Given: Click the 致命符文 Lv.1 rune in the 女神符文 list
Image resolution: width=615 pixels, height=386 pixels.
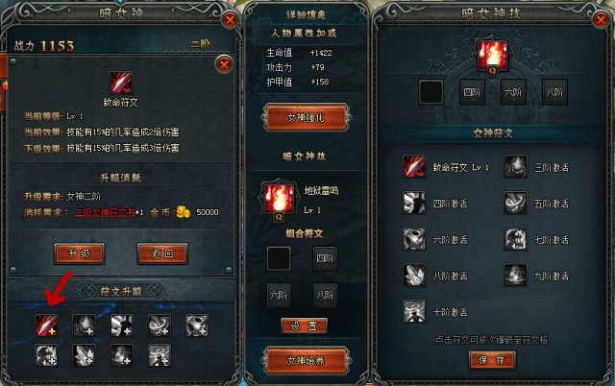Looking at the screenshot, I should pyautogui.click(x=414, y=166).
